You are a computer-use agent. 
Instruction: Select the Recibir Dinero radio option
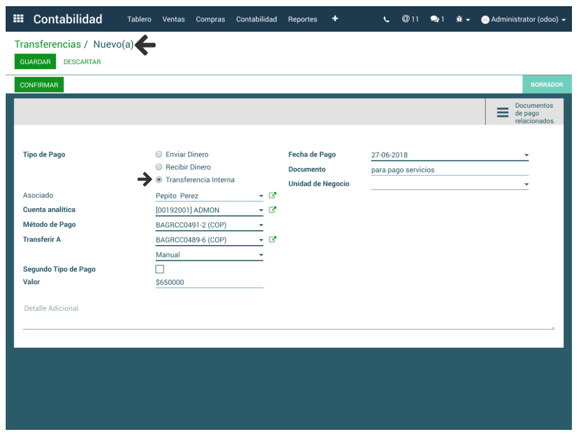click(159, 167)
